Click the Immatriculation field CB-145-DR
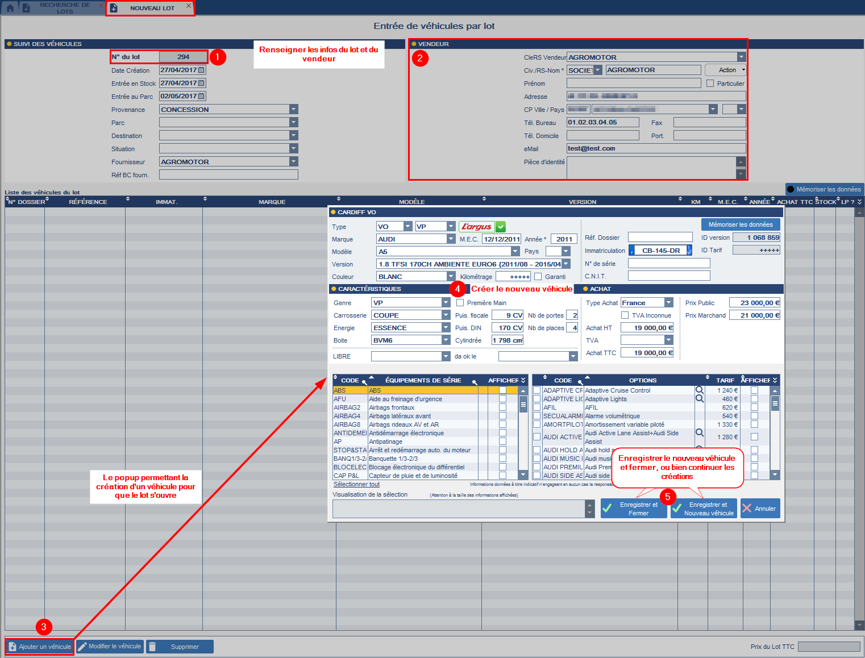Screen dimensions: 865x658 click(x=660, y=250)
